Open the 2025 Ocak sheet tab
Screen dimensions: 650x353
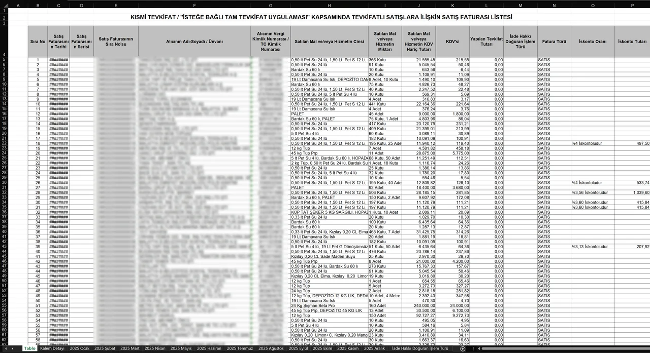coord(80,349)
